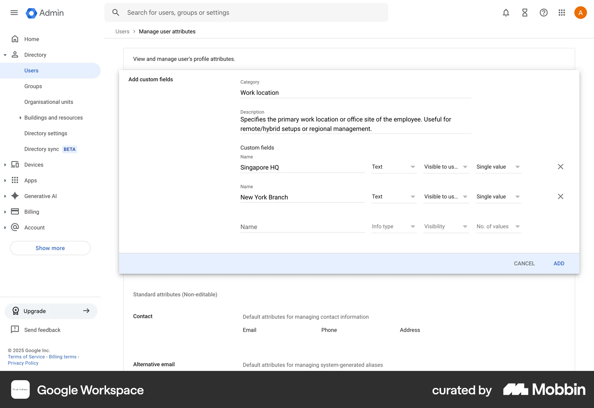Click the search magnifier icon
Viewport: 594px width, 408px height.
point(116,12)
